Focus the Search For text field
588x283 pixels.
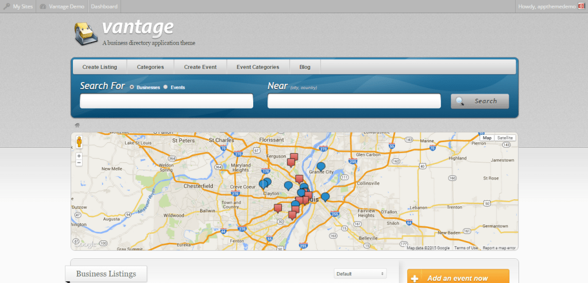click(167, 101)
